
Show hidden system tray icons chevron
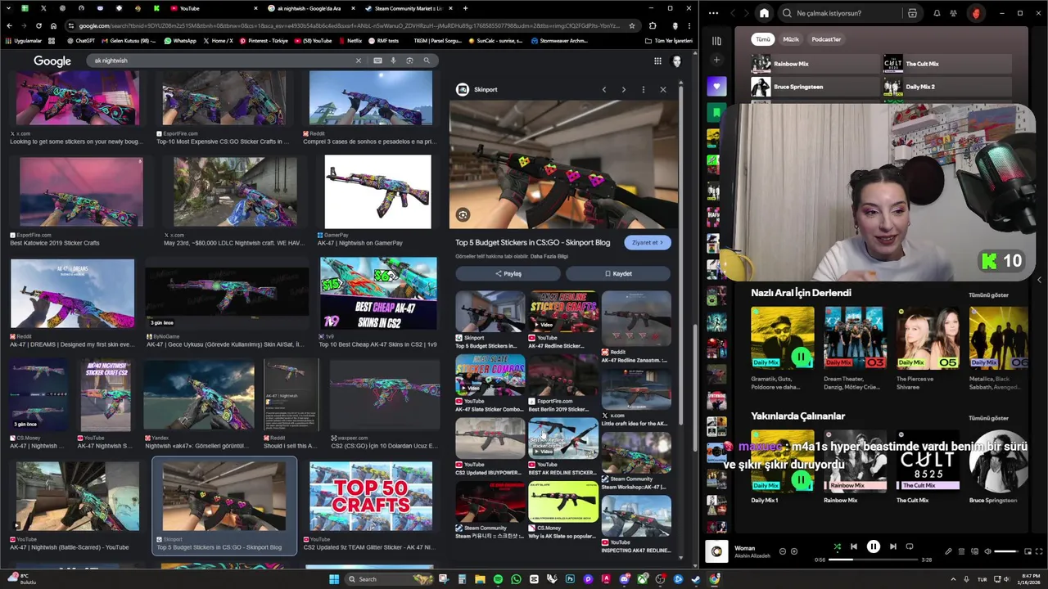[x=953, y=579]
